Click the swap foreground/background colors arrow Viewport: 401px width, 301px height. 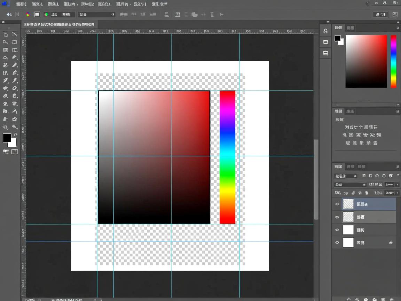pyautogui.click(x=16, y=134)
